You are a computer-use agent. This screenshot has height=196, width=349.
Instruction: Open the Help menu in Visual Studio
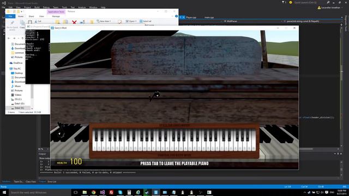[x=103, y=7]
